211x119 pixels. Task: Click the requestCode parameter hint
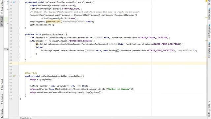(x=185, y=50)
